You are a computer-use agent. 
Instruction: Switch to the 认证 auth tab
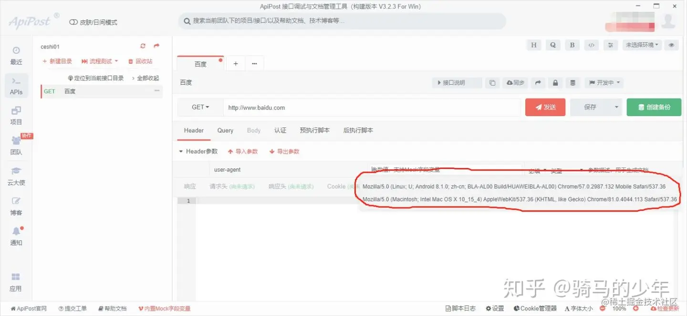(x=280, y=130)
